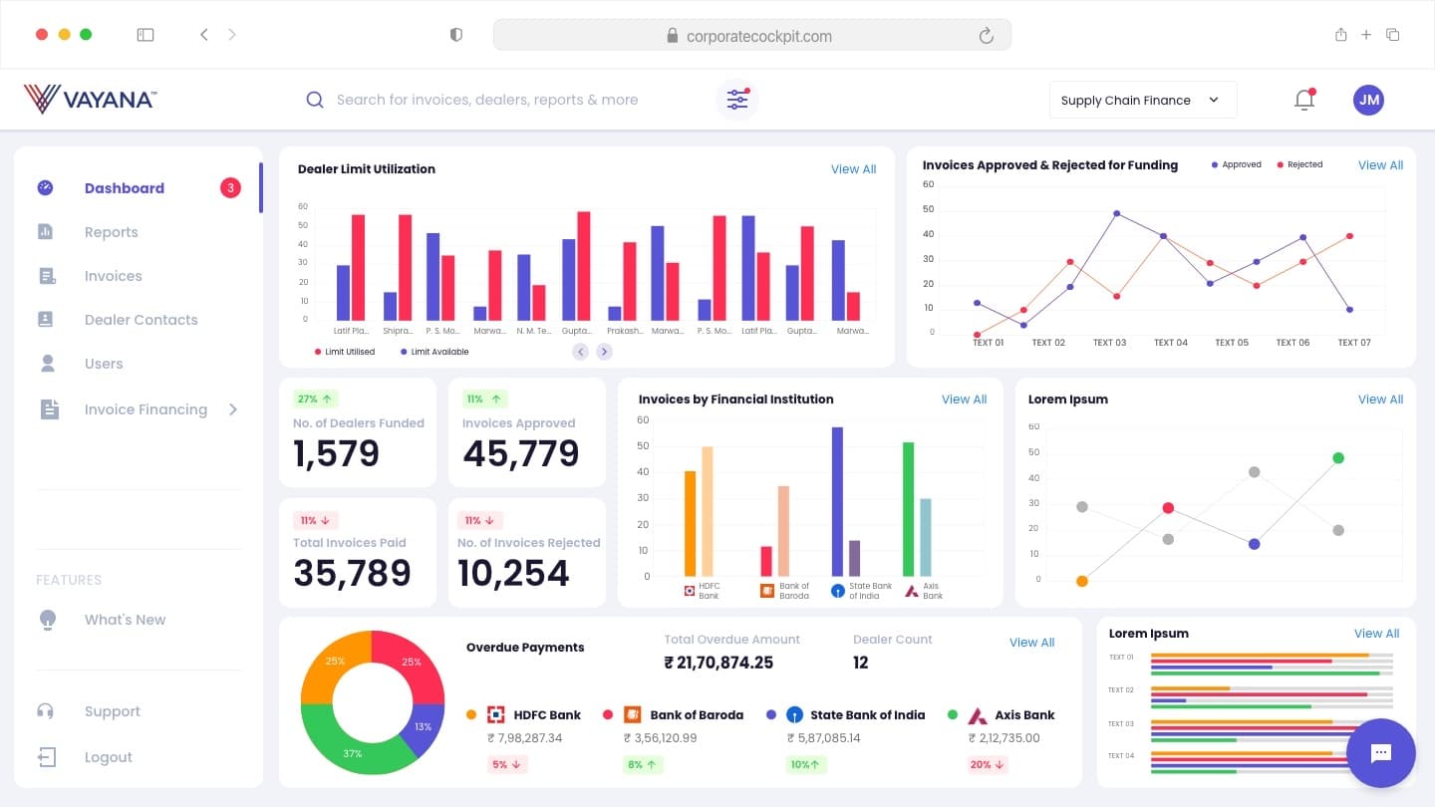Image resolution: width=1435 pixels, height=807 pixels.
Task: Click the orange 25% donut segment
Action: [334, 663]
